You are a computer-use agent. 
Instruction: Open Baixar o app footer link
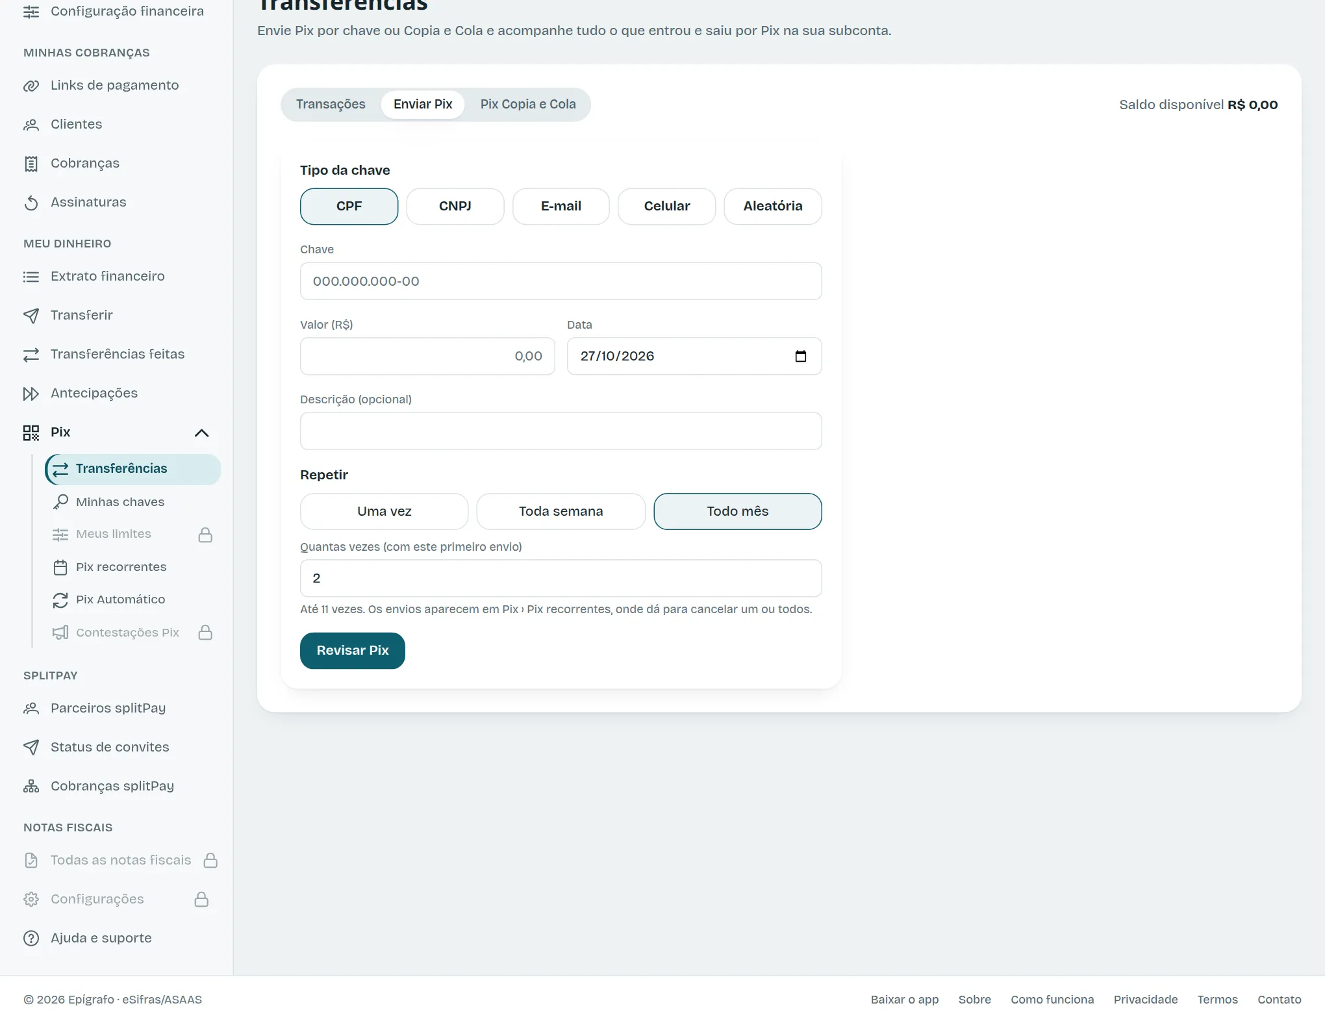[905, 1000]
